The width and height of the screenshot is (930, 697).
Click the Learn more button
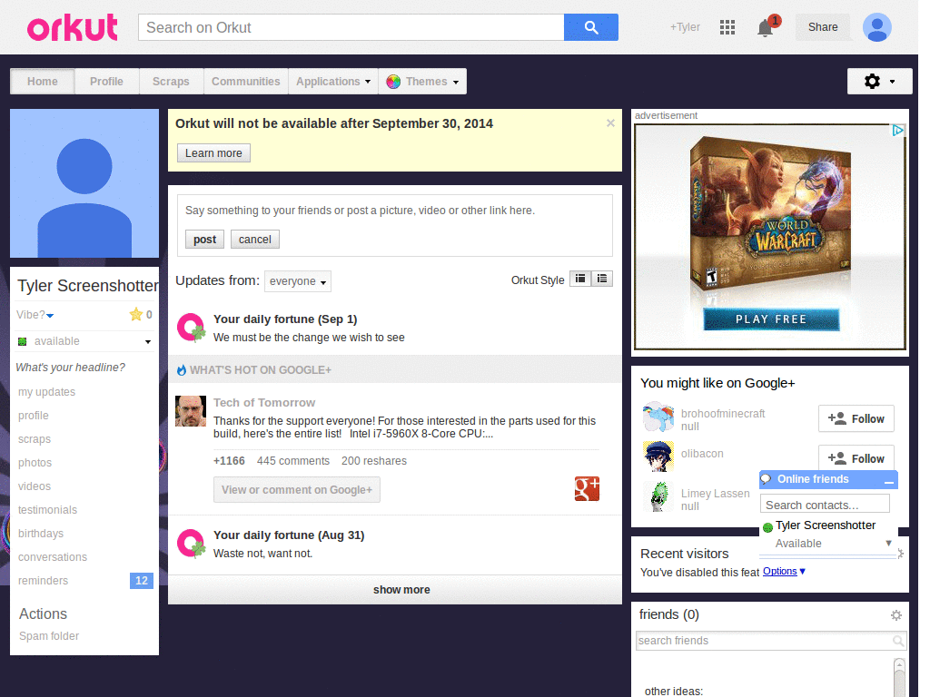[213, 152]
